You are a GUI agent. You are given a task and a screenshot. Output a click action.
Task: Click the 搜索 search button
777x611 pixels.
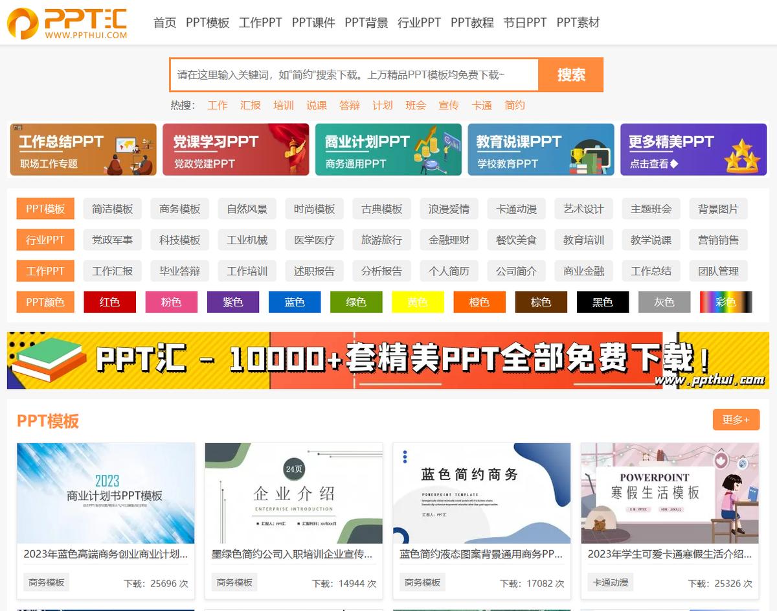pyautogui.click(x=570, y=75)
